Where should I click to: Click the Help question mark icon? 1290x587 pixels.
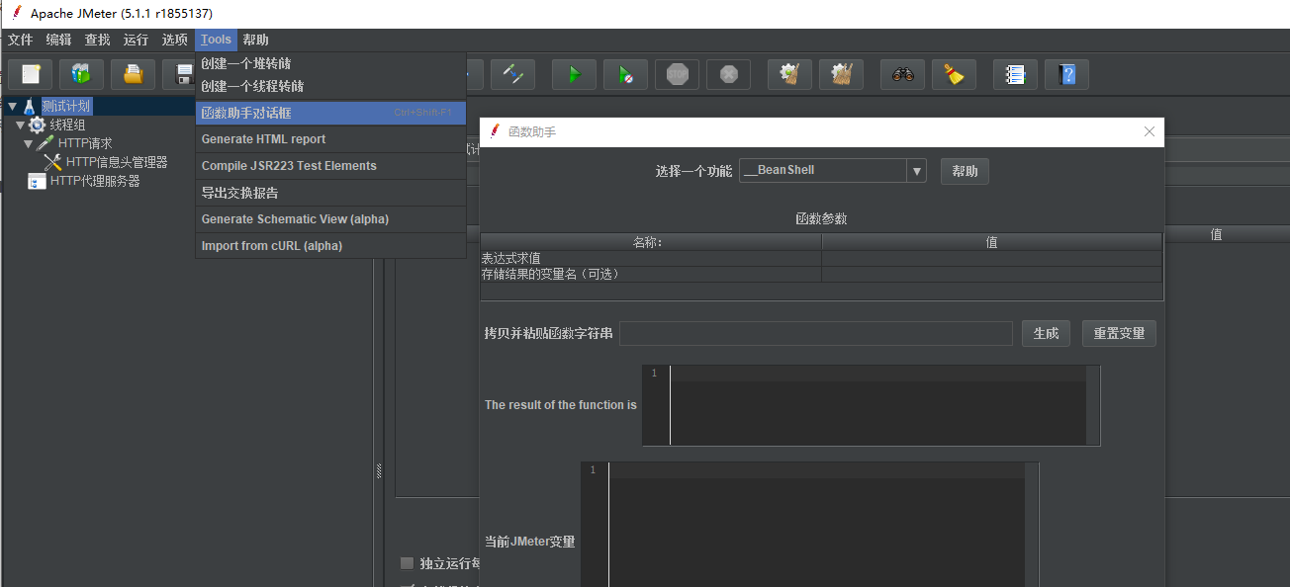[x=1066, y=74]
